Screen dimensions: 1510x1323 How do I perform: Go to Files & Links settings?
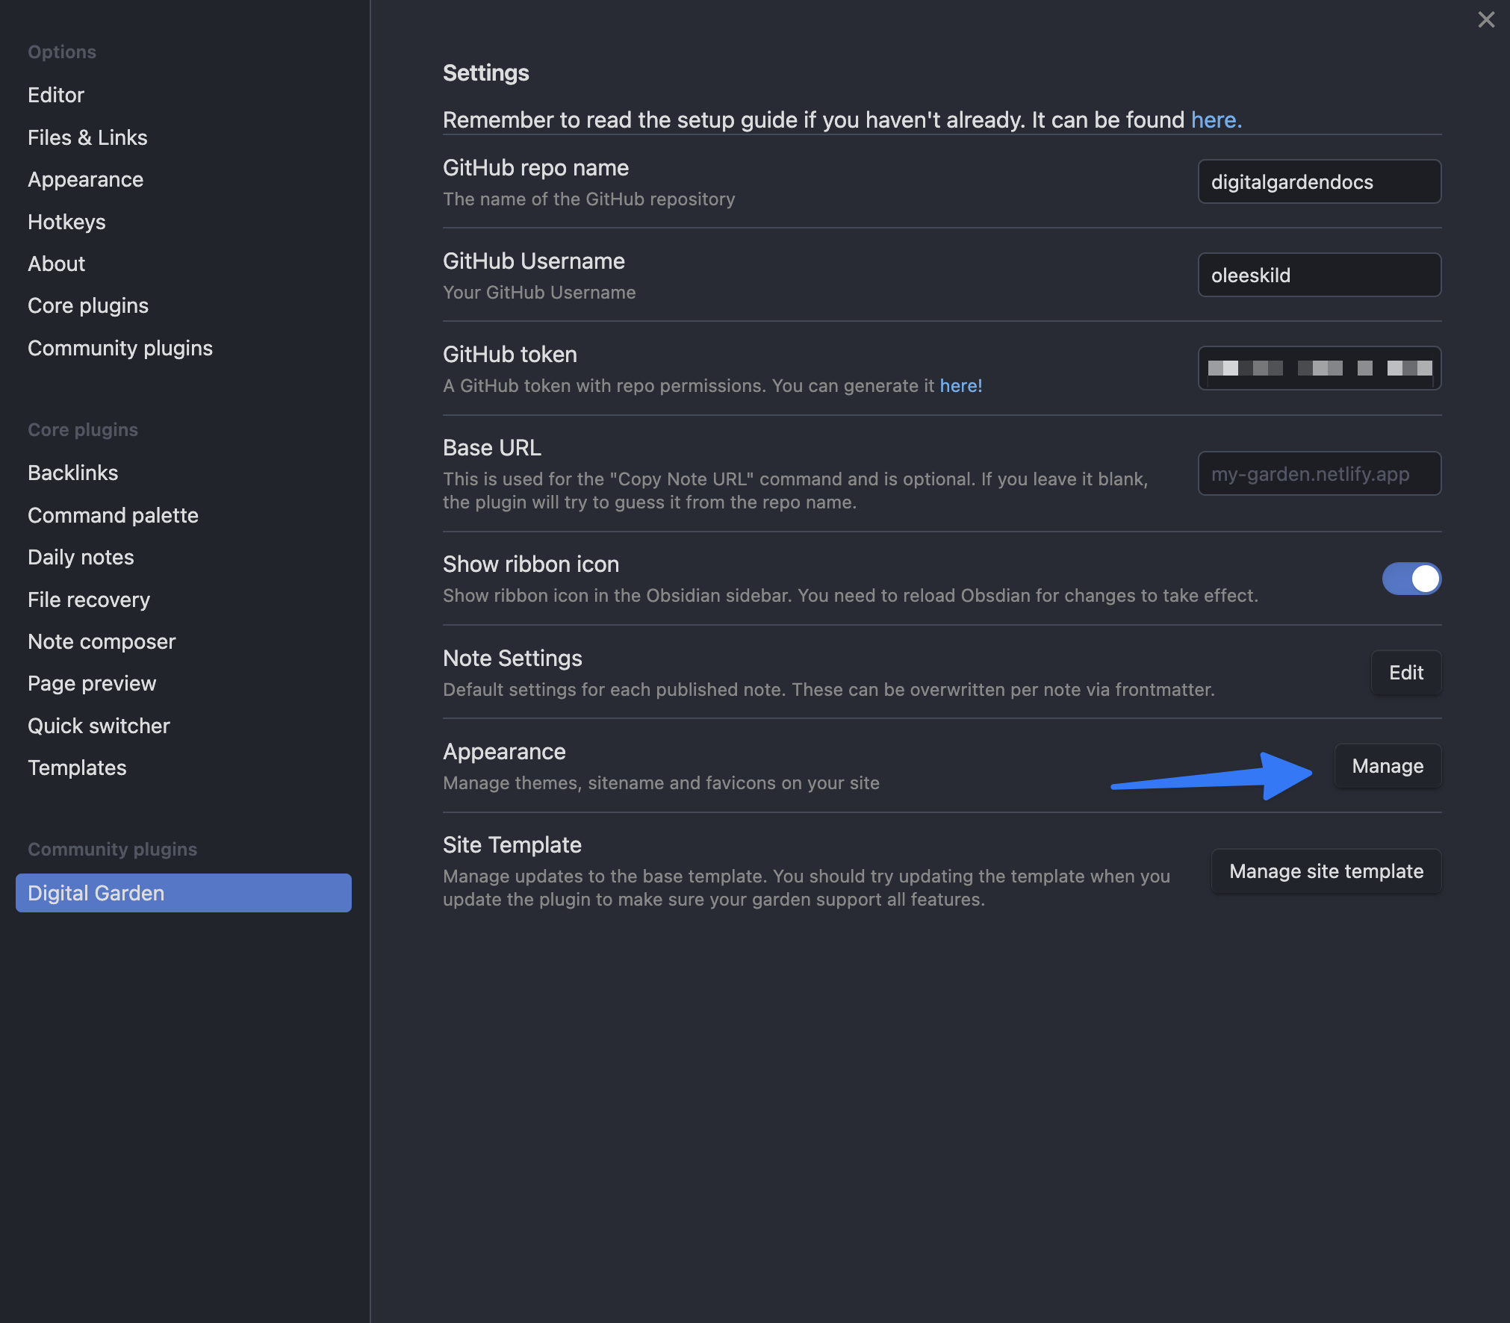pyautogui.click(x=87, y=137)
